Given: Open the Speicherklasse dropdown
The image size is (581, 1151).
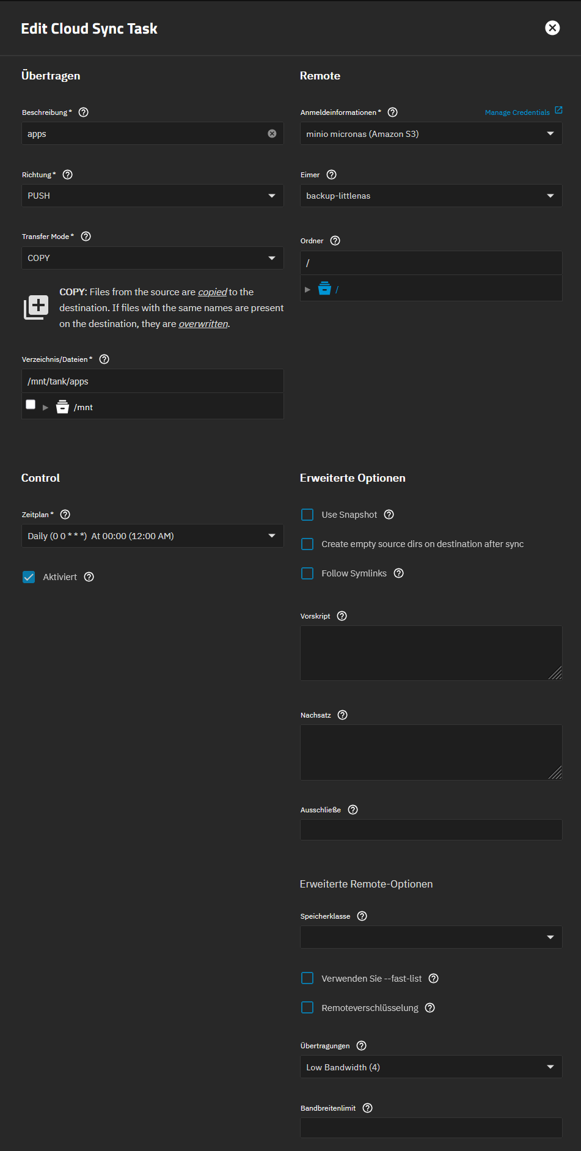Looking at the screenshot, I should (x=431, y=937).
